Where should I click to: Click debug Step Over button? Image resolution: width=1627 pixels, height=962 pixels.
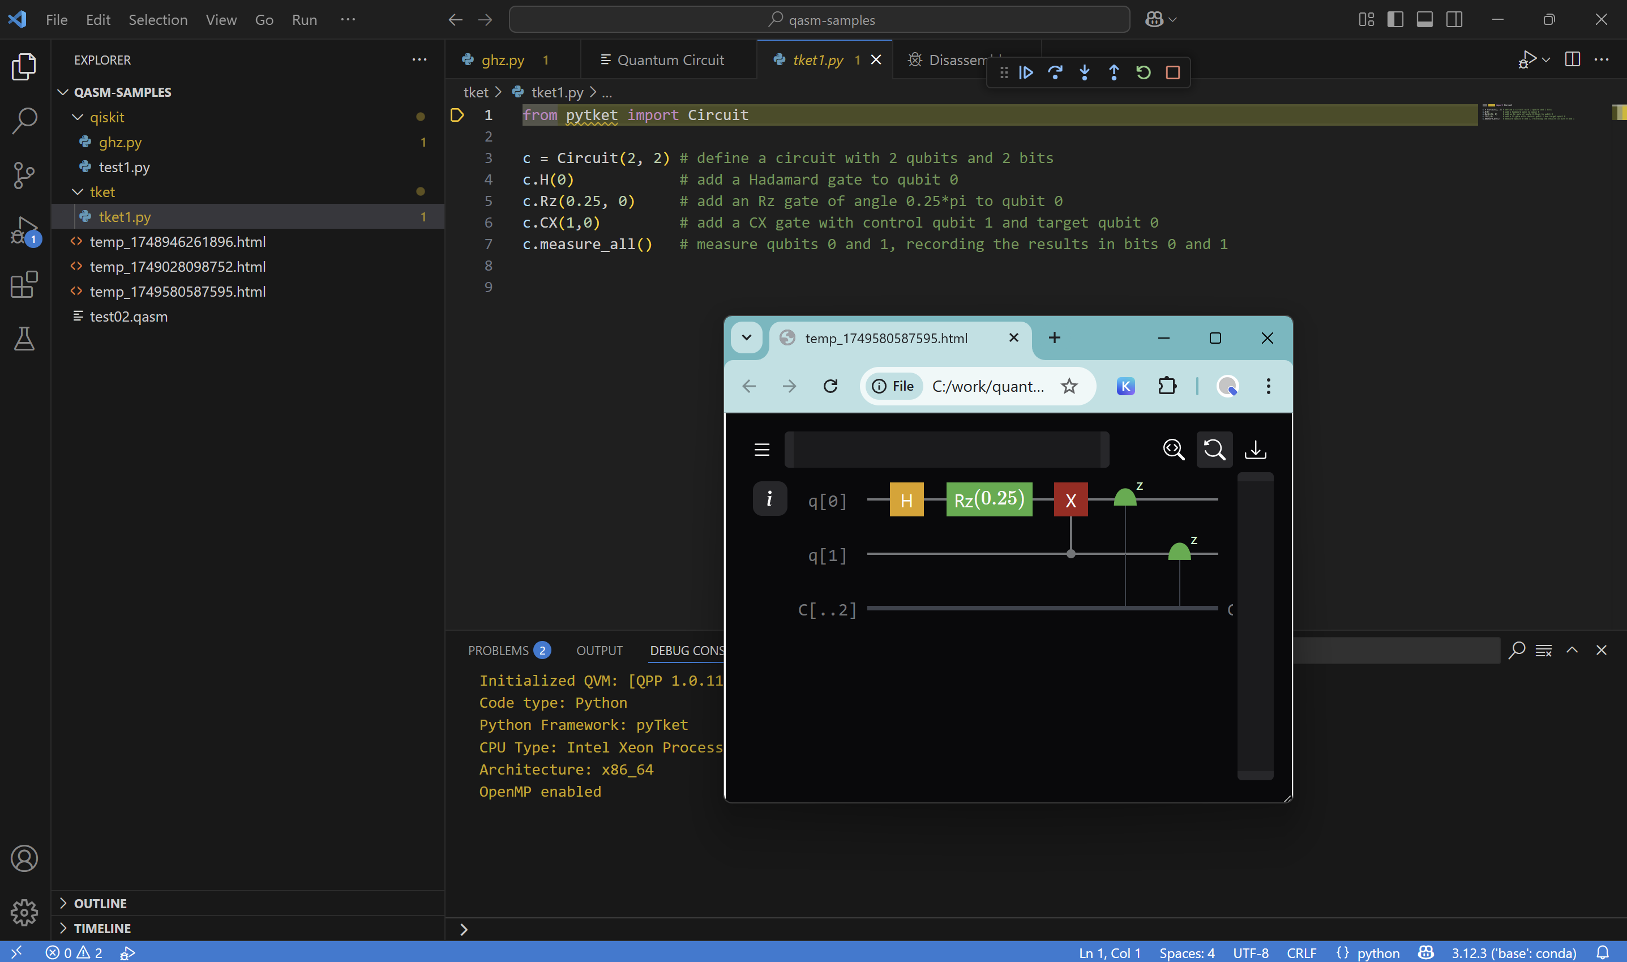pyautogui.click(x=1055, y=72)
